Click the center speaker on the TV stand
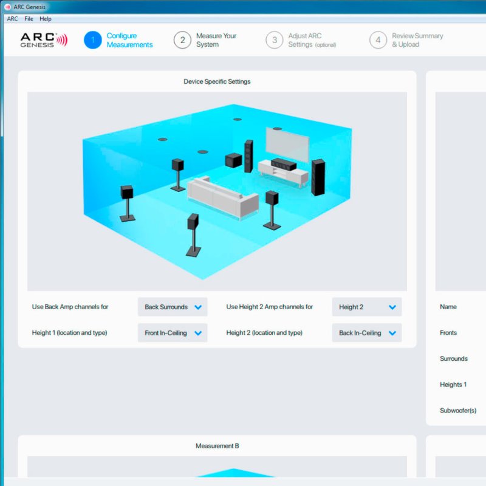This screenshot has height=486, width=486. pos(283,164)
